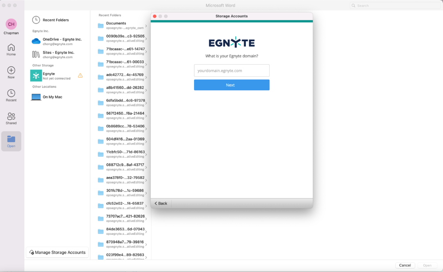
Task: Expand chevron for Documents folder
Action: 146,26
